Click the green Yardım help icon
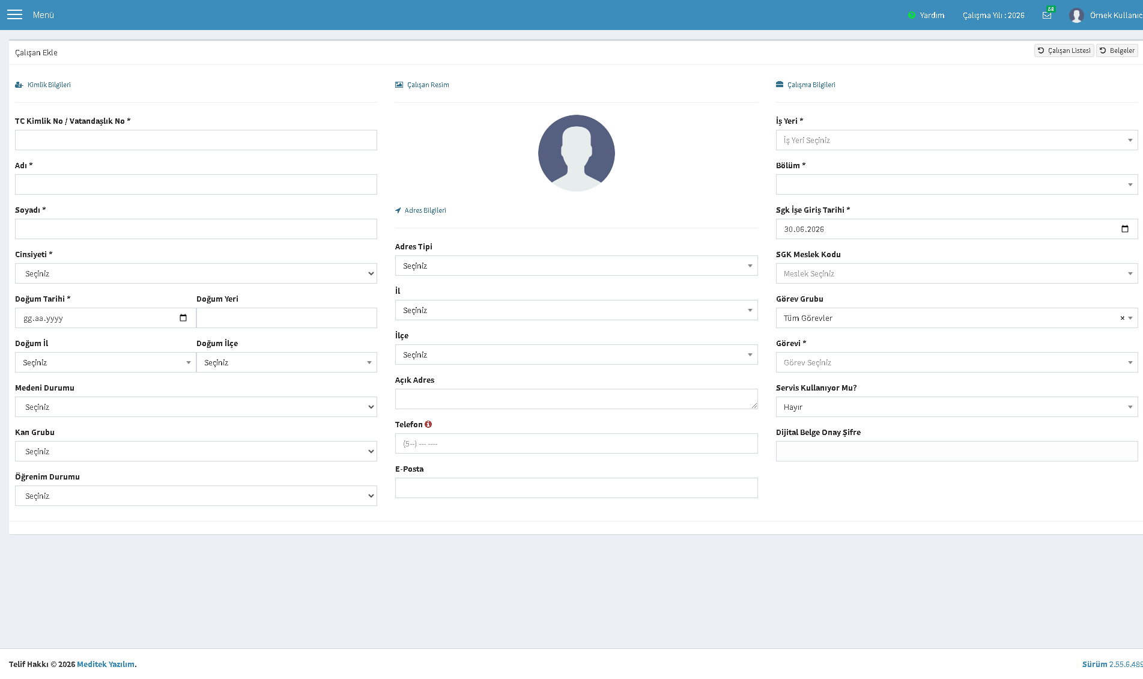 point(912,15)
